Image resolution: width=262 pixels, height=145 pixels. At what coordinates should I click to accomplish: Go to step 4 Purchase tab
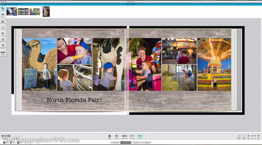(x=146, y=142)
